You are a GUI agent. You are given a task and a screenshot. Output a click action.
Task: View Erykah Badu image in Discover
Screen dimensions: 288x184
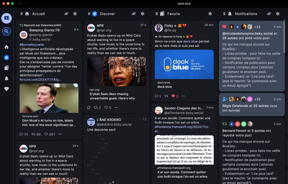[x=116, y=72]
